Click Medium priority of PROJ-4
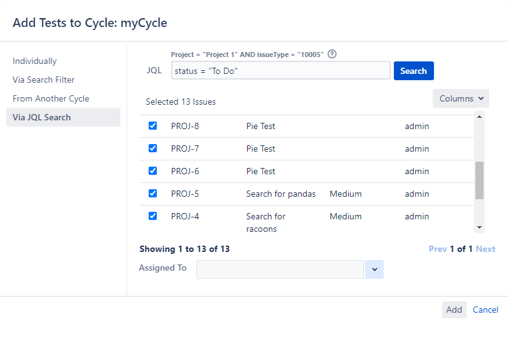Screen dimensions: 508x339 346,216
